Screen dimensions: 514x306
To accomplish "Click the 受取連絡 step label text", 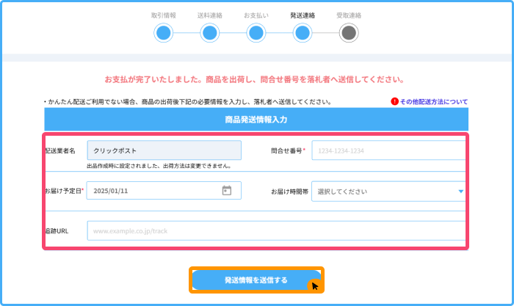I will point(349,15).
